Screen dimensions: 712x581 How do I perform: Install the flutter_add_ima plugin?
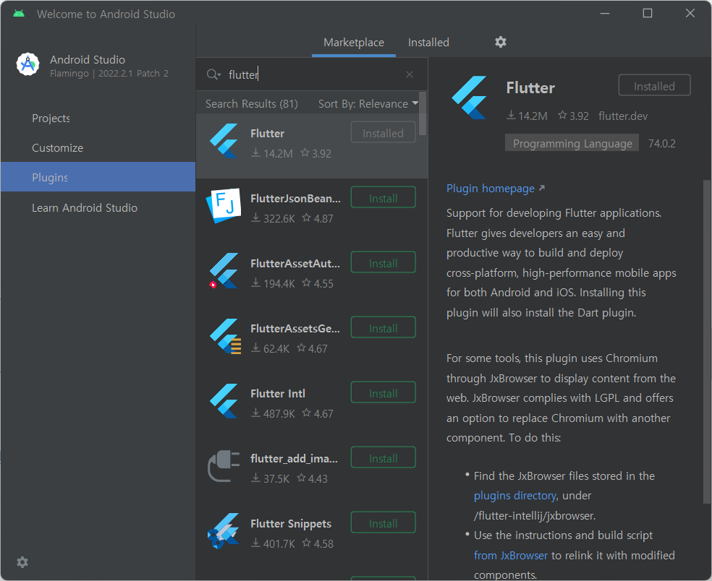click(383, 457)
